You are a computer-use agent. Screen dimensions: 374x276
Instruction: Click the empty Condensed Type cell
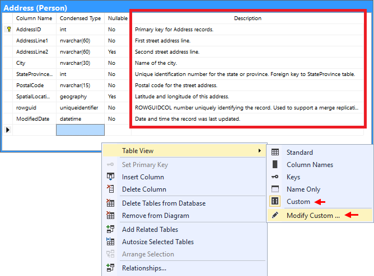tap(80, 130)
